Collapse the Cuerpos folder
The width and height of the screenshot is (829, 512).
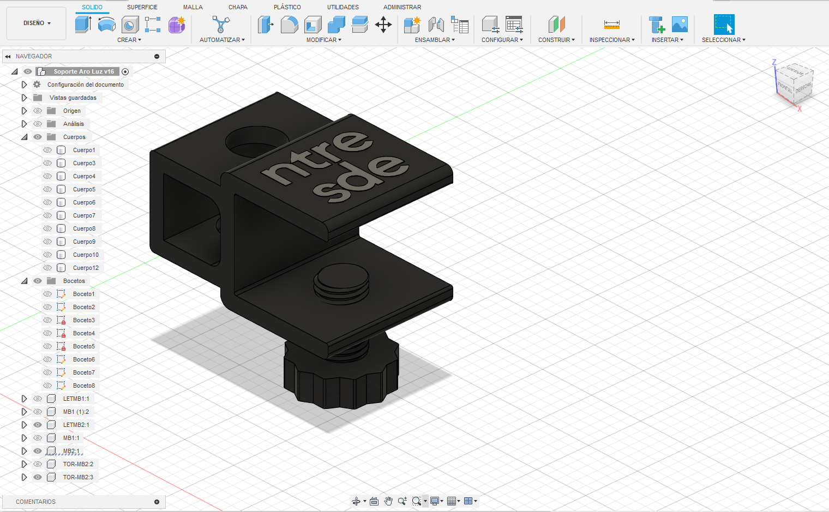(24, 137)
